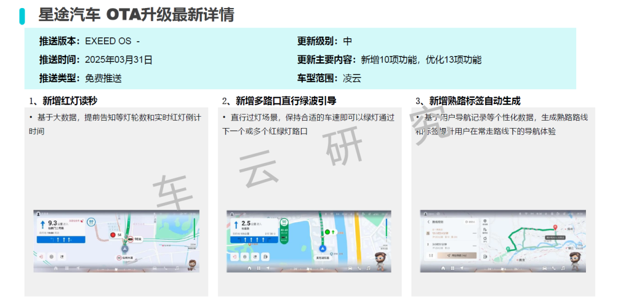
Task: Tap red light 54-second countdown bubble
Action: 117,235
